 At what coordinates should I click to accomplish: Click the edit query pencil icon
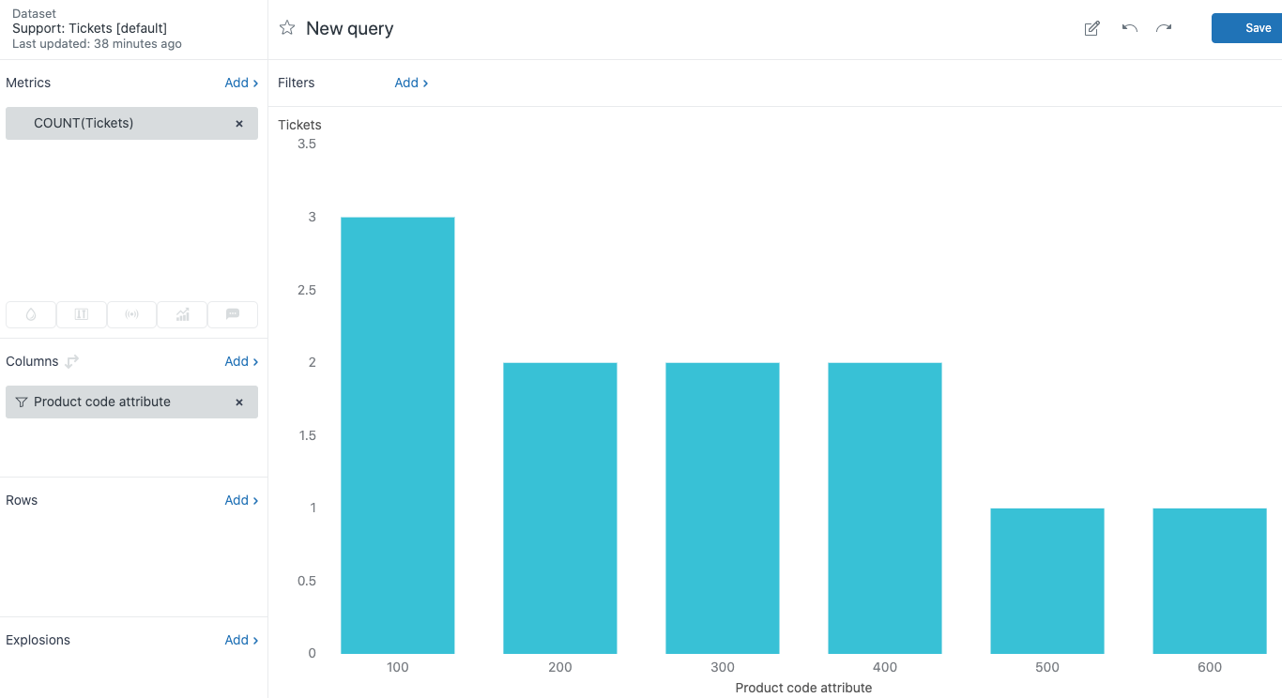pos(1091,28)
